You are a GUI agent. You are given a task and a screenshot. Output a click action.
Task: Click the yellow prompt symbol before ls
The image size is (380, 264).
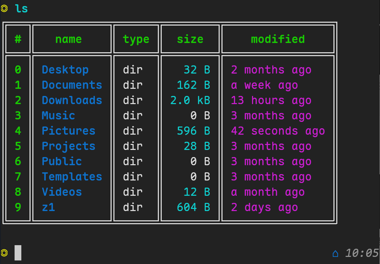(4, 9)
